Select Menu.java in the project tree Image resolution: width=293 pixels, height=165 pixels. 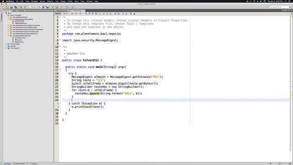click(18, 40)
